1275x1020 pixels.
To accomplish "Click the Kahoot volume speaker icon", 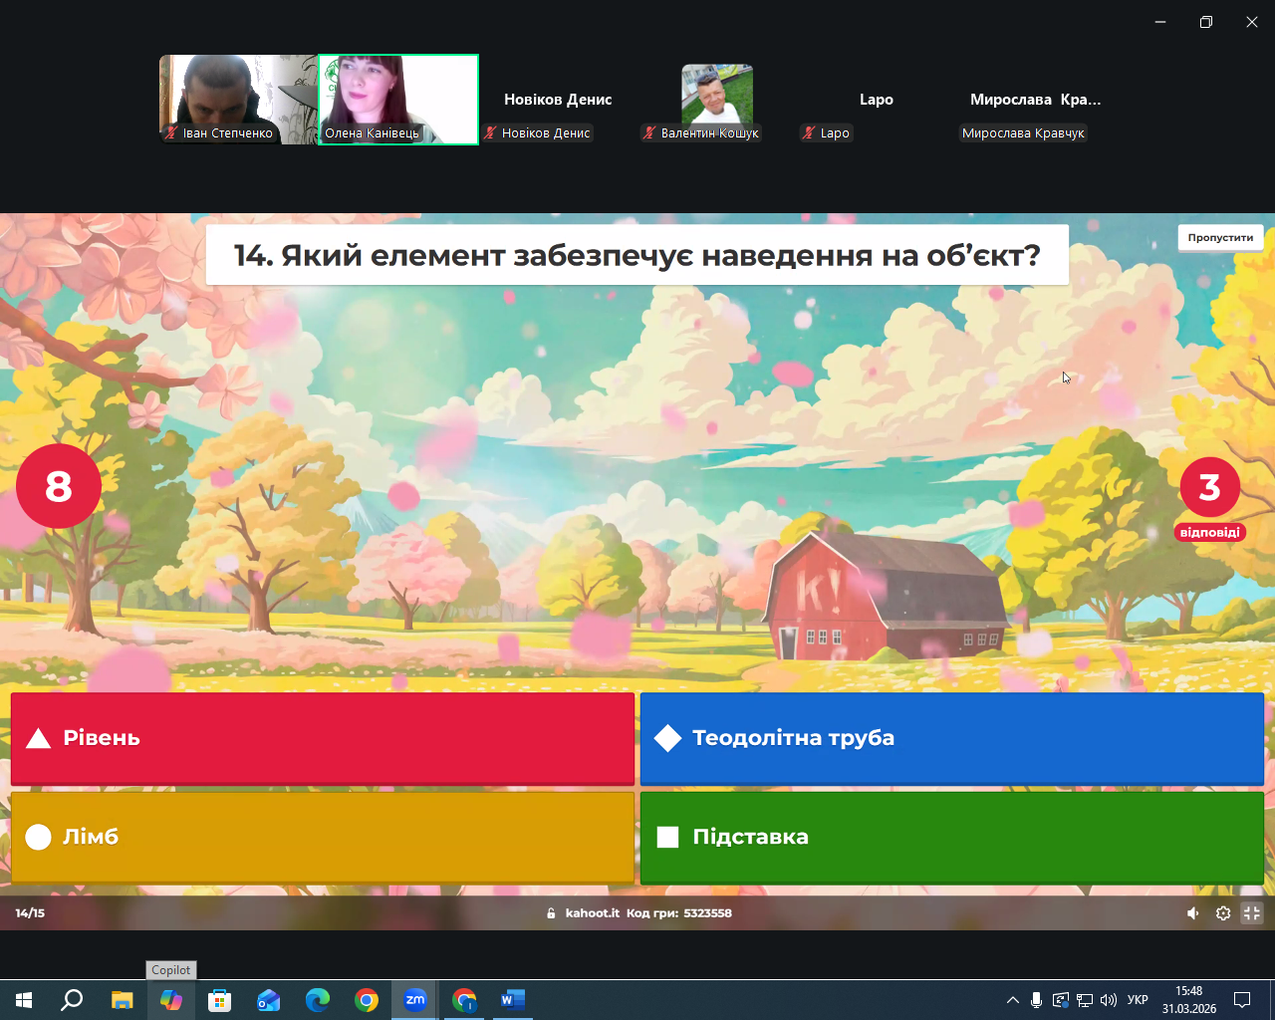I will [1192, 913].
